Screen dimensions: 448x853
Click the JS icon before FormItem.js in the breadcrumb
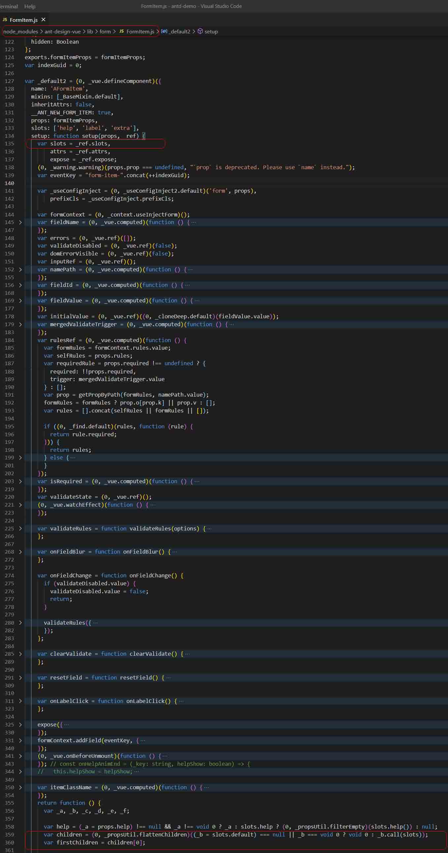(121, 31)
